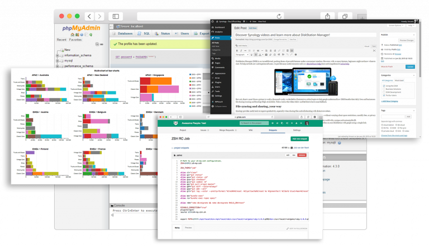The image size is (429, 249).
Task: Open the SQL tab in phpMyAdmin
Action: (x=144, y=33)
